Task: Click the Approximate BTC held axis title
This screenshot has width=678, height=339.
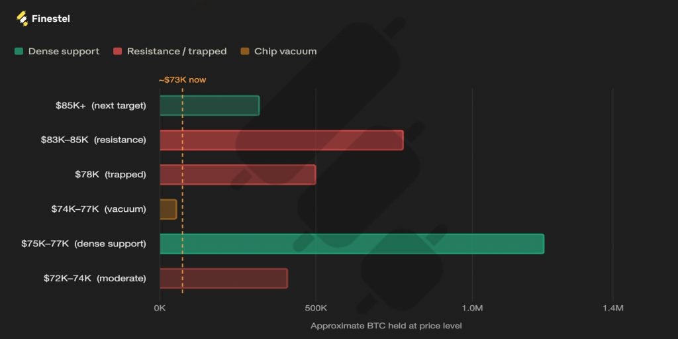Action: (386, 326)
